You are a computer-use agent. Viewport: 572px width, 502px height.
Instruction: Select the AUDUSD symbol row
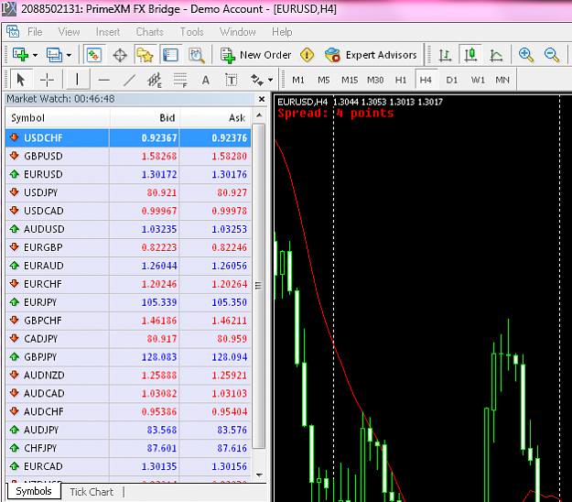tap(128, 229)
